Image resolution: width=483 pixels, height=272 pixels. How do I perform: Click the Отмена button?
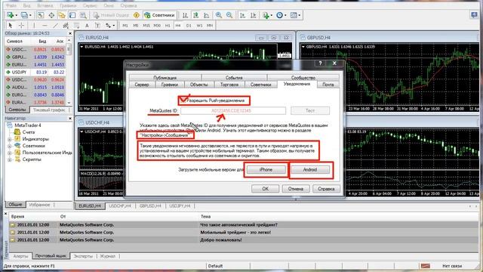tap(296, 189)
